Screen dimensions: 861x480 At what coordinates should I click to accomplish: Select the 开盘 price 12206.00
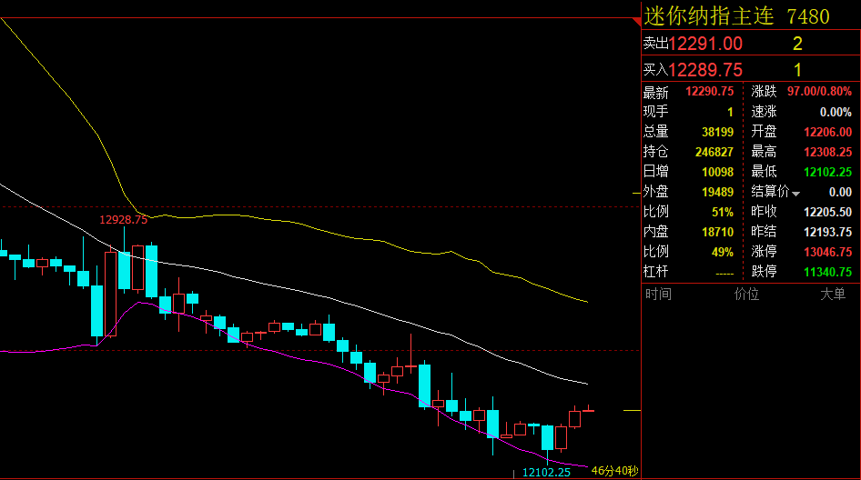(828, 132)
